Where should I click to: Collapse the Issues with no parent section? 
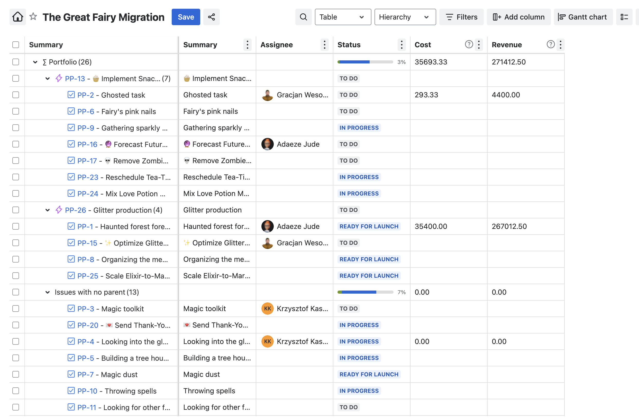tap(47, 292)
